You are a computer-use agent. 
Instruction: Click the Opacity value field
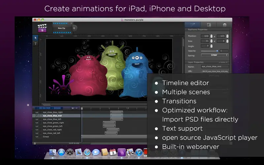pyautogui.click(x=224, y=51)
